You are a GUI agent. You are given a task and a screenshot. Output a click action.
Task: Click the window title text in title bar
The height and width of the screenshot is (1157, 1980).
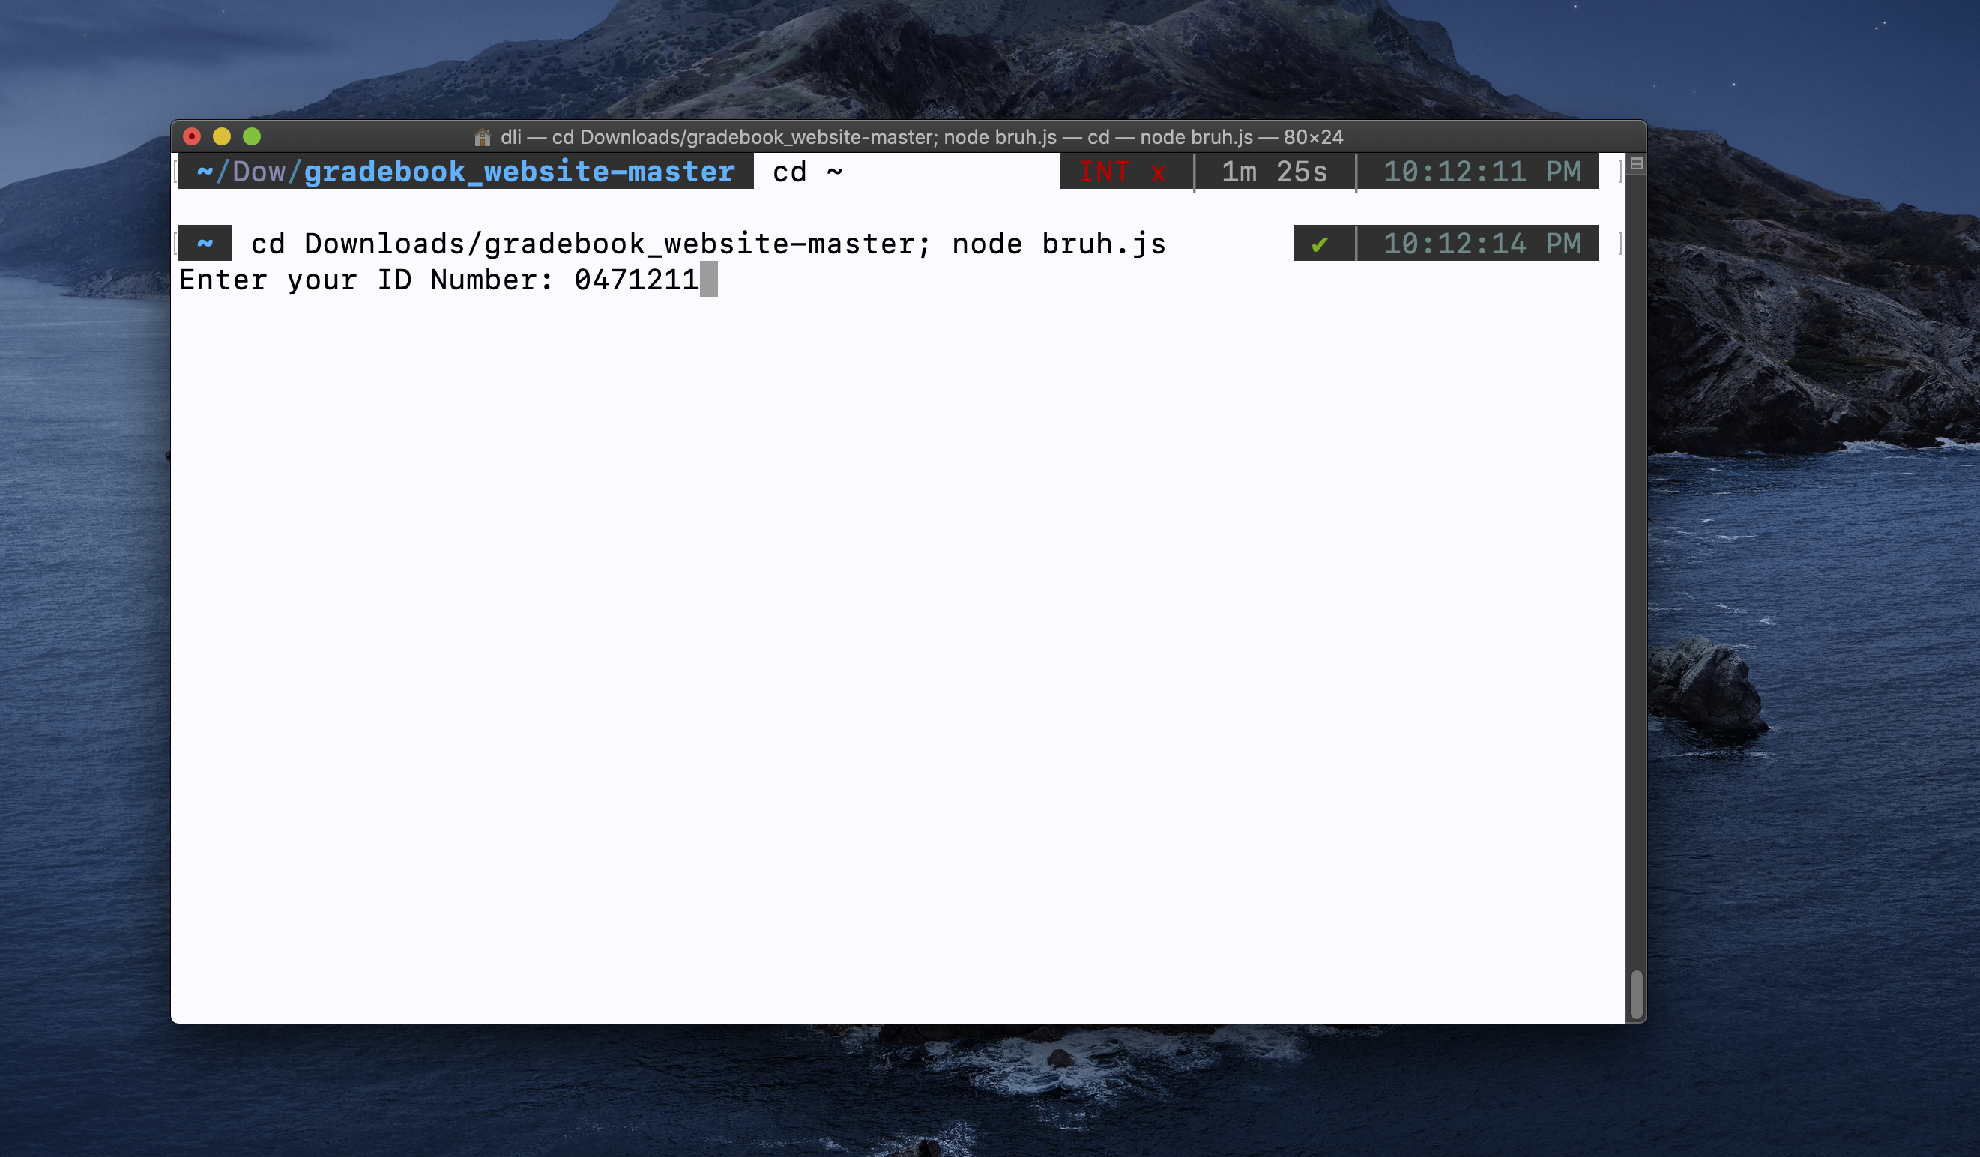921,137
